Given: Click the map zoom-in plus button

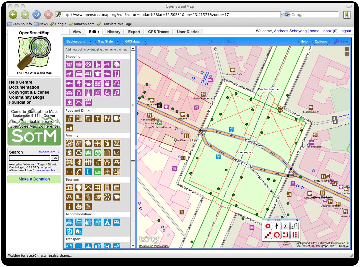Looking at the screenshot, I should pos(347,49).
